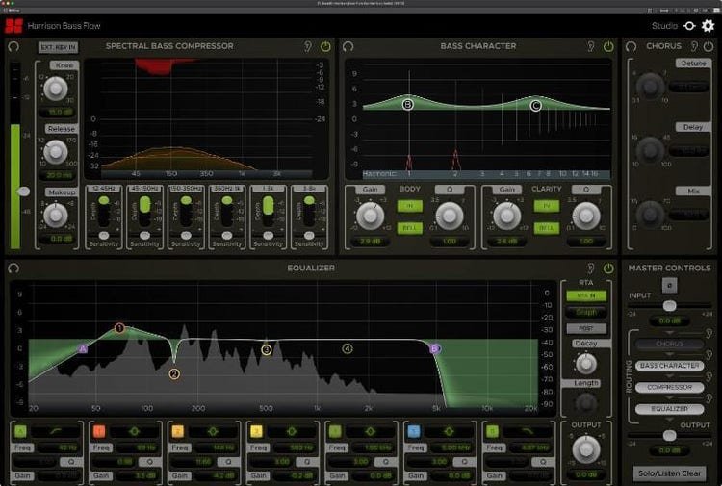Click the Chorus listen ear icon
722x486 pixels.
coord(694,46)
